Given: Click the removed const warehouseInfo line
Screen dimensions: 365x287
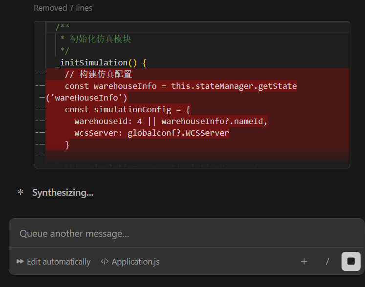Looking at the screenshot, I should pyautogui.click(x=181, y=86).
